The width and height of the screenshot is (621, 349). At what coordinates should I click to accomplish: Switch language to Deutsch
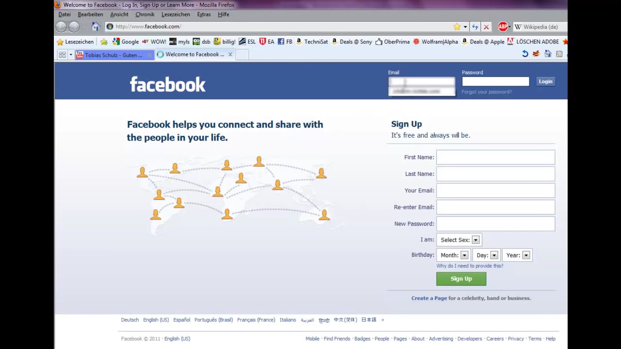coord(130,320)
